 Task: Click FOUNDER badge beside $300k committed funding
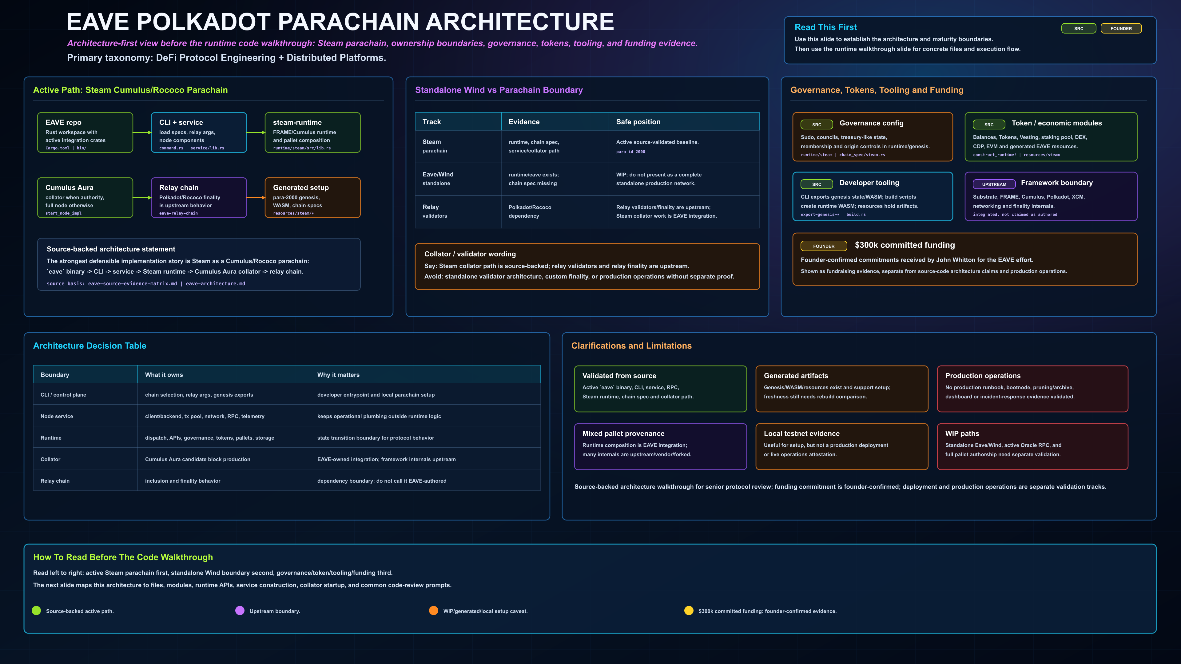point(824,246)
